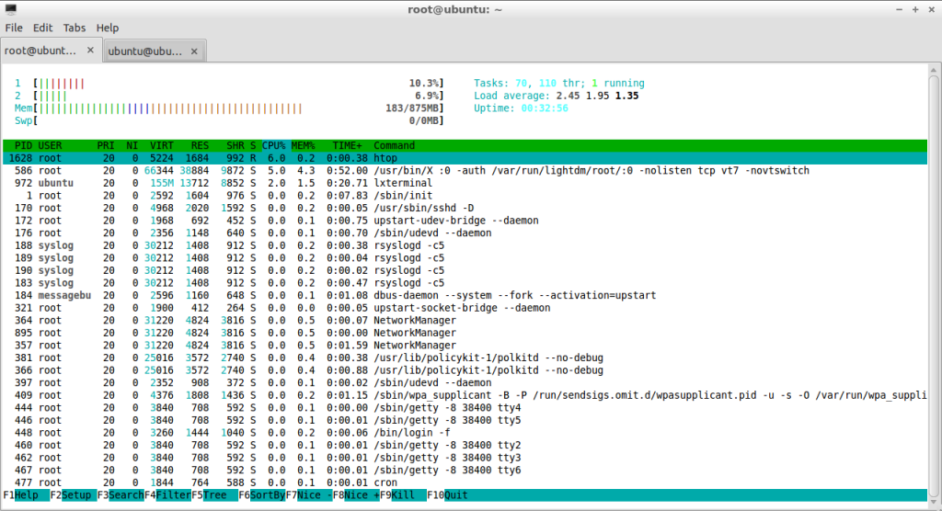Close the root@ubuntu terminal tab

pyautogui.click(x=90, y=51)
